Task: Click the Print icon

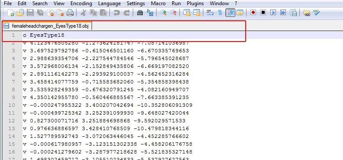Action: (70, 13)
